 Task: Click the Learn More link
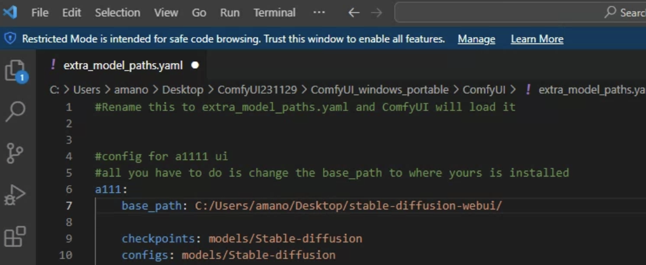[x=537, y=39]
